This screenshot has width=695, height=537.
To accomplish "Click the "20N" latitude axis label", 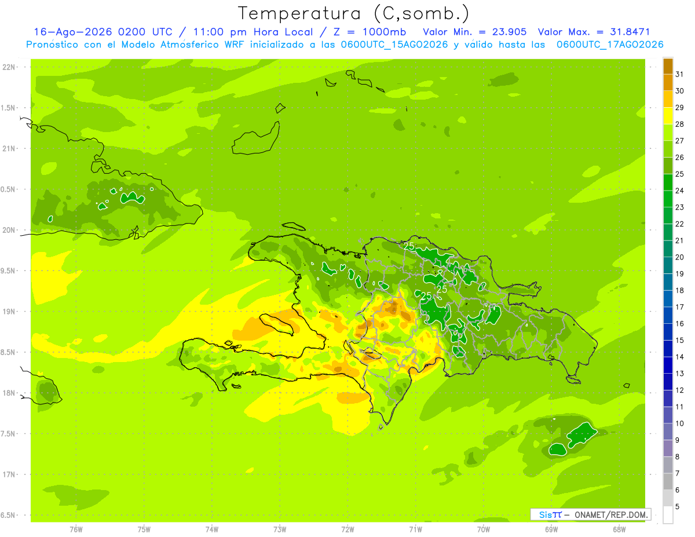I will 9,230.
